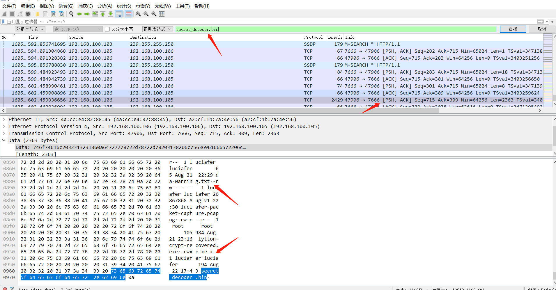Open the 帮助(H) menu
Screen dimensions: 556x290
(202, 6)
